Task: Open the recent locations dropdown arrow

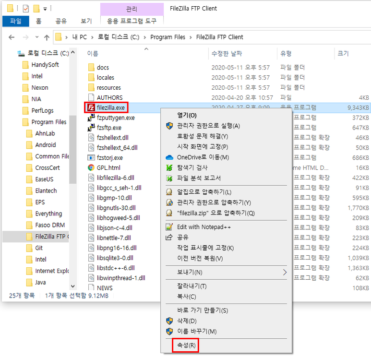Action: pos(36,37)
